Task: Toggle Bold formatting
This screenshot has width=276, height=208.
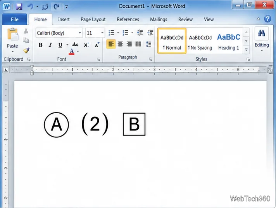Action: 40,45
